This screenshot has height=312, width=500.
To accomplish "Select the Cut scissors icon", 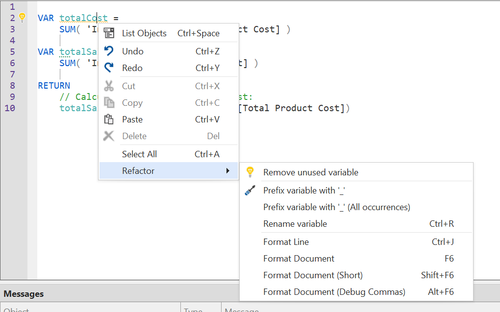I will pyautogui.click(x=110, y=86).
